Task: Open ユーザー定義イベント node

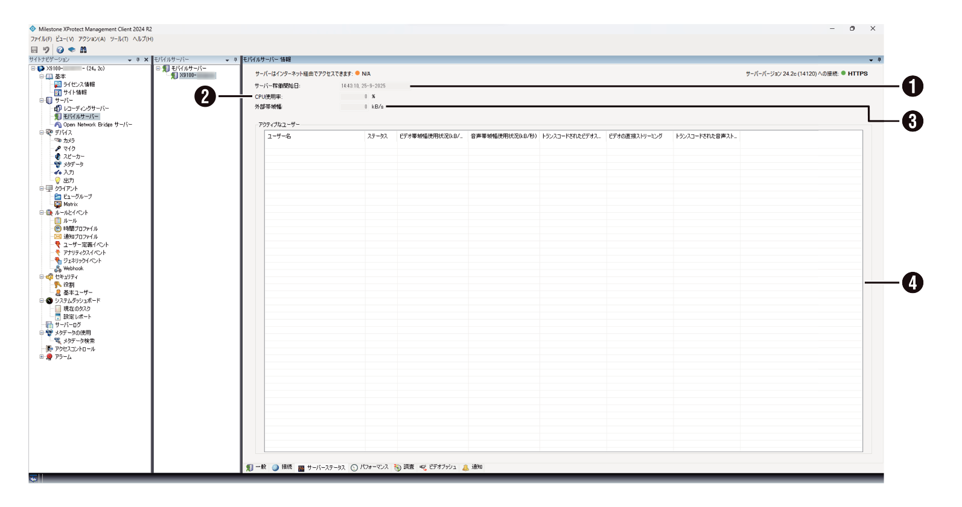Action: pyautogui.click(x=86, y=245)
